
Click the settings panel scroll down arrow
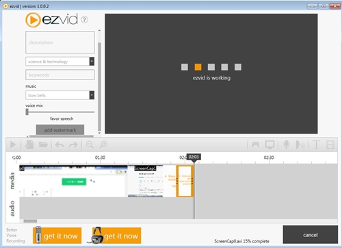pyautogui.click(x=99, y=133)
